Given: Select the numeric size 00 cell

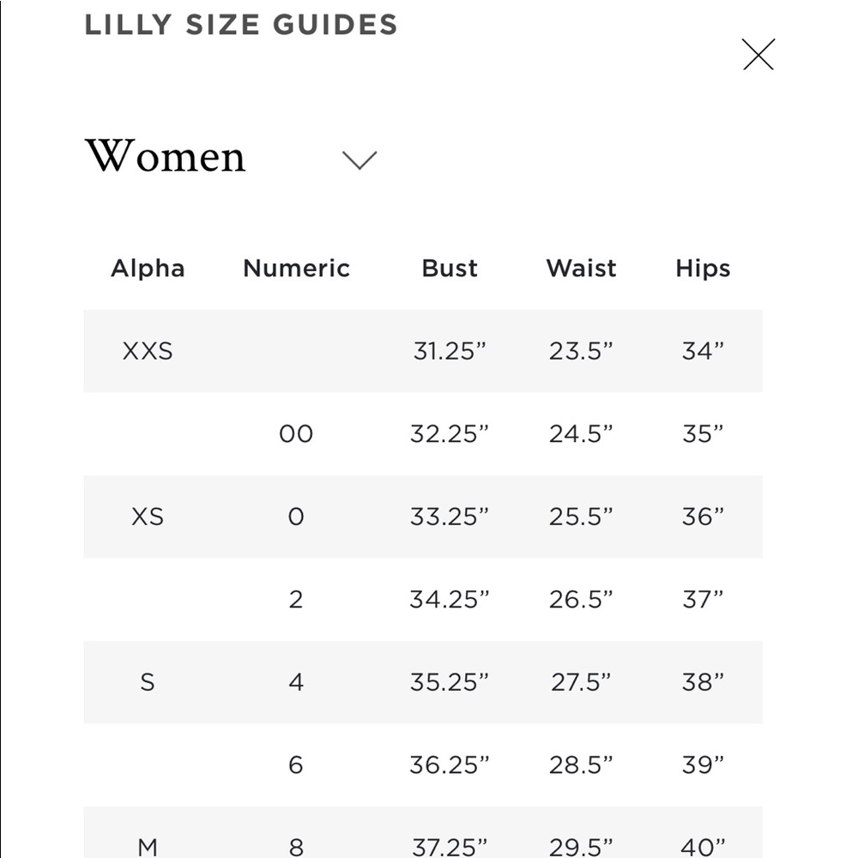Looking at the screenshot, I should [x=296, y=434].
